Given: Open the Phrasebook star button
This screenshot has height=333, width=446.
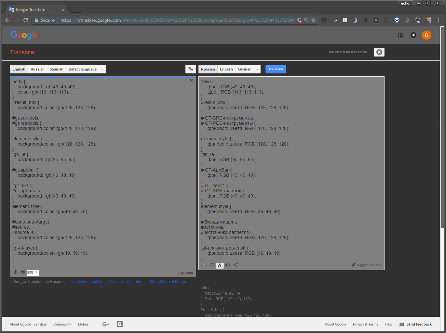Looking at the screenshot, I should [379, 52].
